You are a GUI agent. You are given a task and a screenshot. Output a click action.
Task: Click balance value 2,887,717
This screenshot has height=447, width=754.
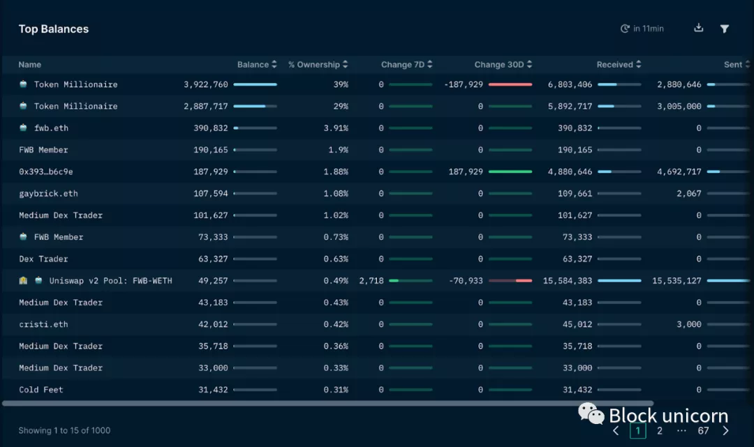tap(206, 106)
